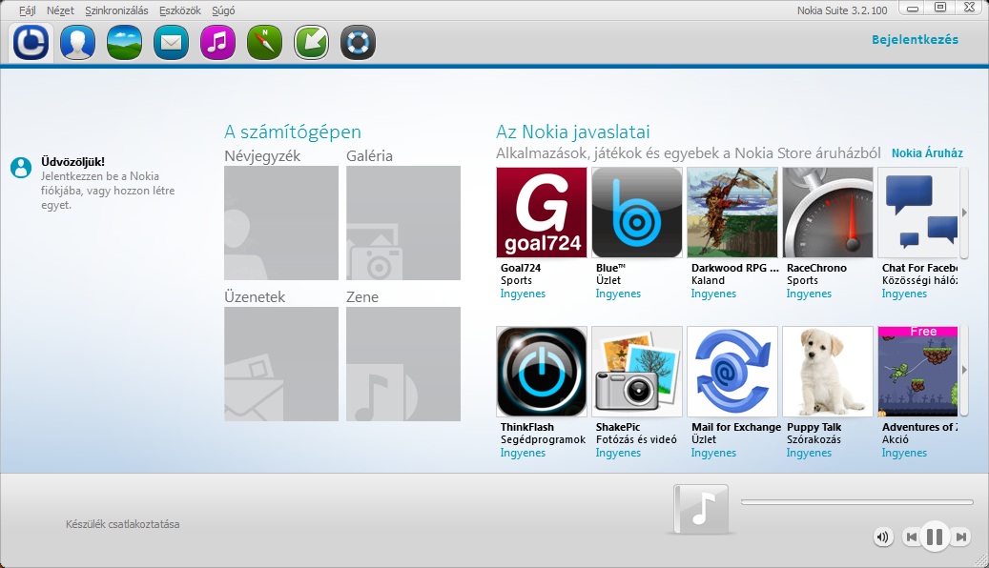Open the RaceChrono app icon
Screen dimensions: 989x568
828,213
